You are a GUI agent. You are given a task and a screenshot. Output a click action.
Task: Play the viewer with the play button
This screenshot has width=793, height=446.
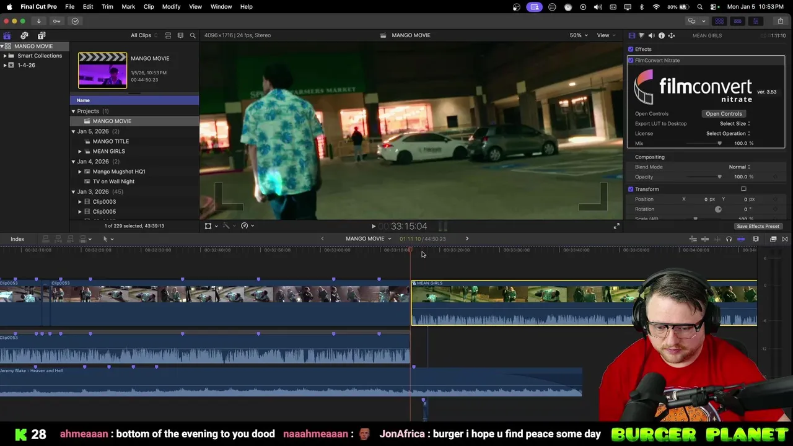pos(373,227)
